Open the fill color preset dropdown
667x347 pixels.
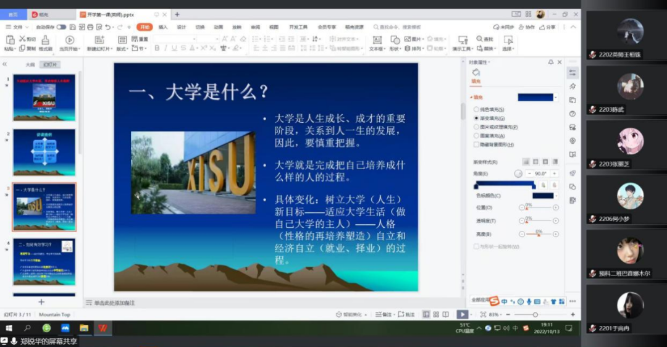[x=556, y=98]
